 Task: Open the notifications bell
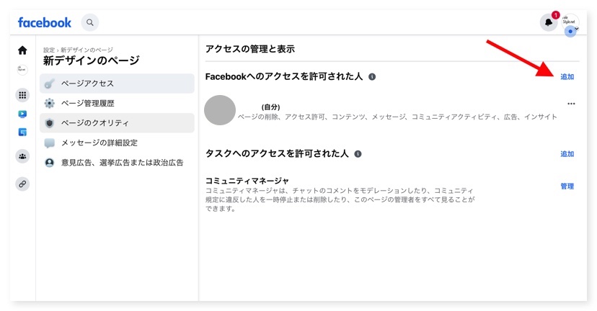click(x=549, y=22)
